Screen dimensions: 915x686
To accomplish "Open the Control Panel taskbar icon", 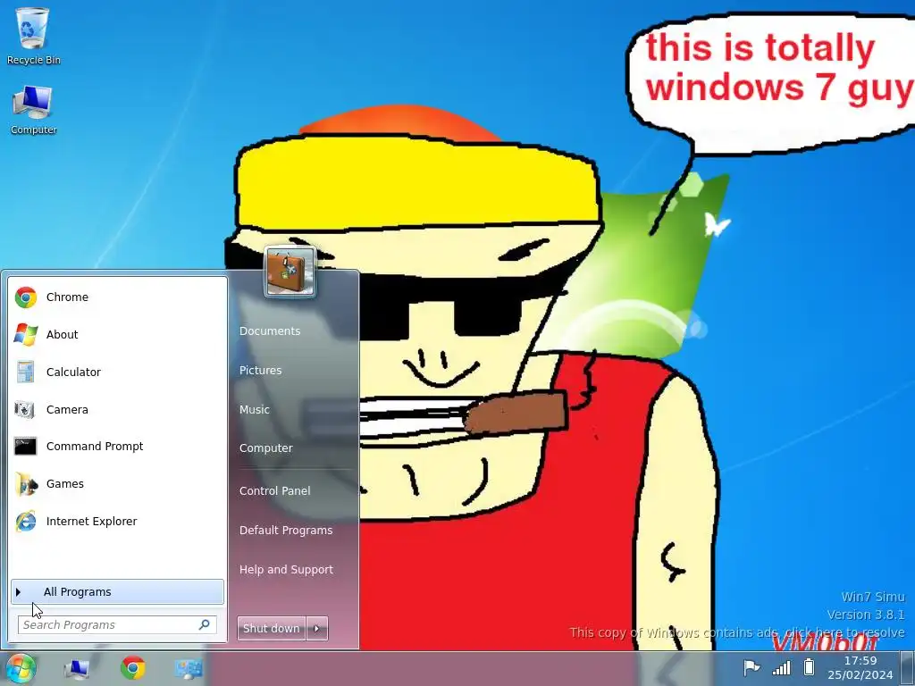I will coord(189,668).
